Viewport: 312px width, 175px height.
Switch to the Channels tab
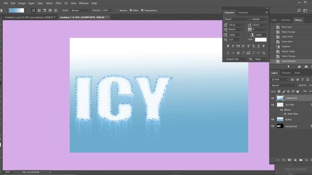pos(286,73)
